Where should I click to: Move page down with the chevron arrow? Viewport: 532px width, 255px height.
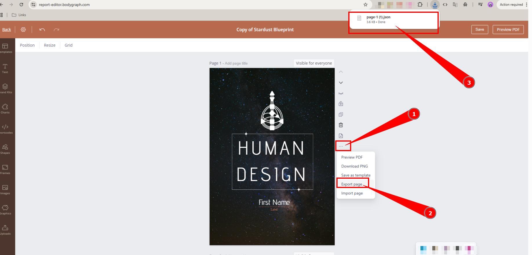pos(341,83)
